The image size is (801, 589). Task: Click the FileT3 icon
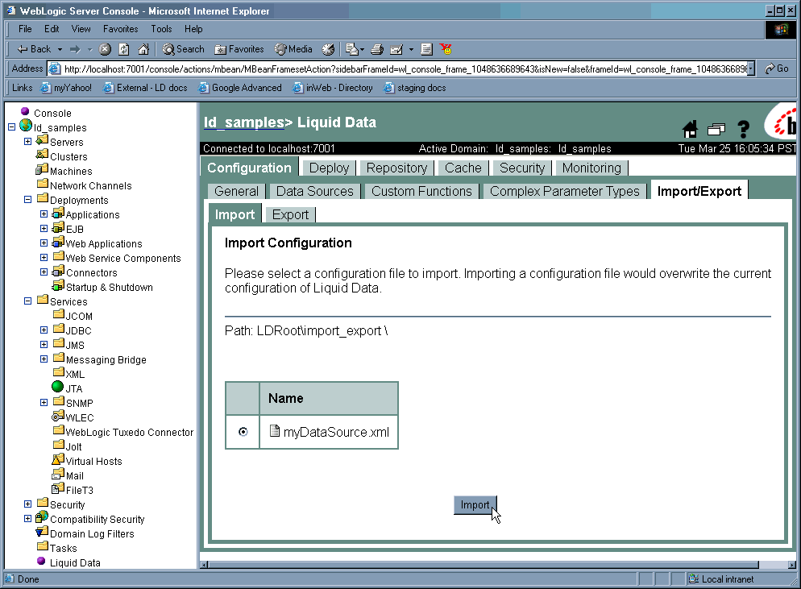click(58, 488)
